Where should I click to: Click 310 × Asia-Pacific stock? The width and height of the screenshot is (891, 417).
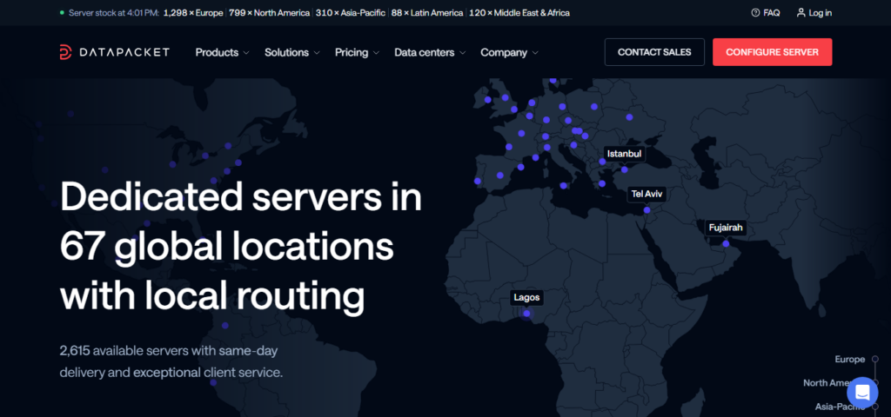click(351, 12)
